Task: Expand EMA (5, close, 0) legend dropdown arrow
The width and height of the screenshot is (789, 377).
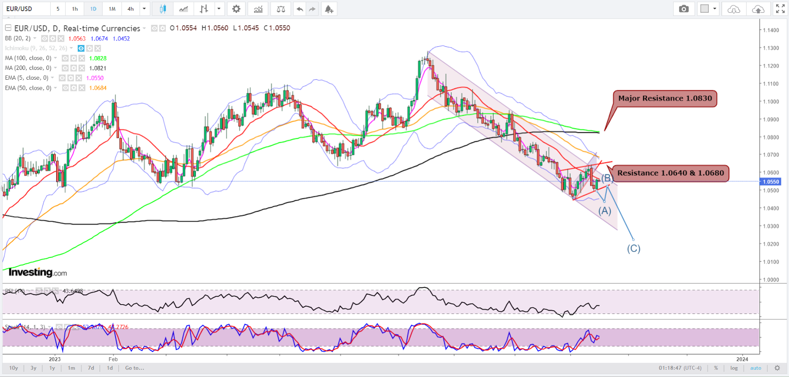Action: click(52, 78)
